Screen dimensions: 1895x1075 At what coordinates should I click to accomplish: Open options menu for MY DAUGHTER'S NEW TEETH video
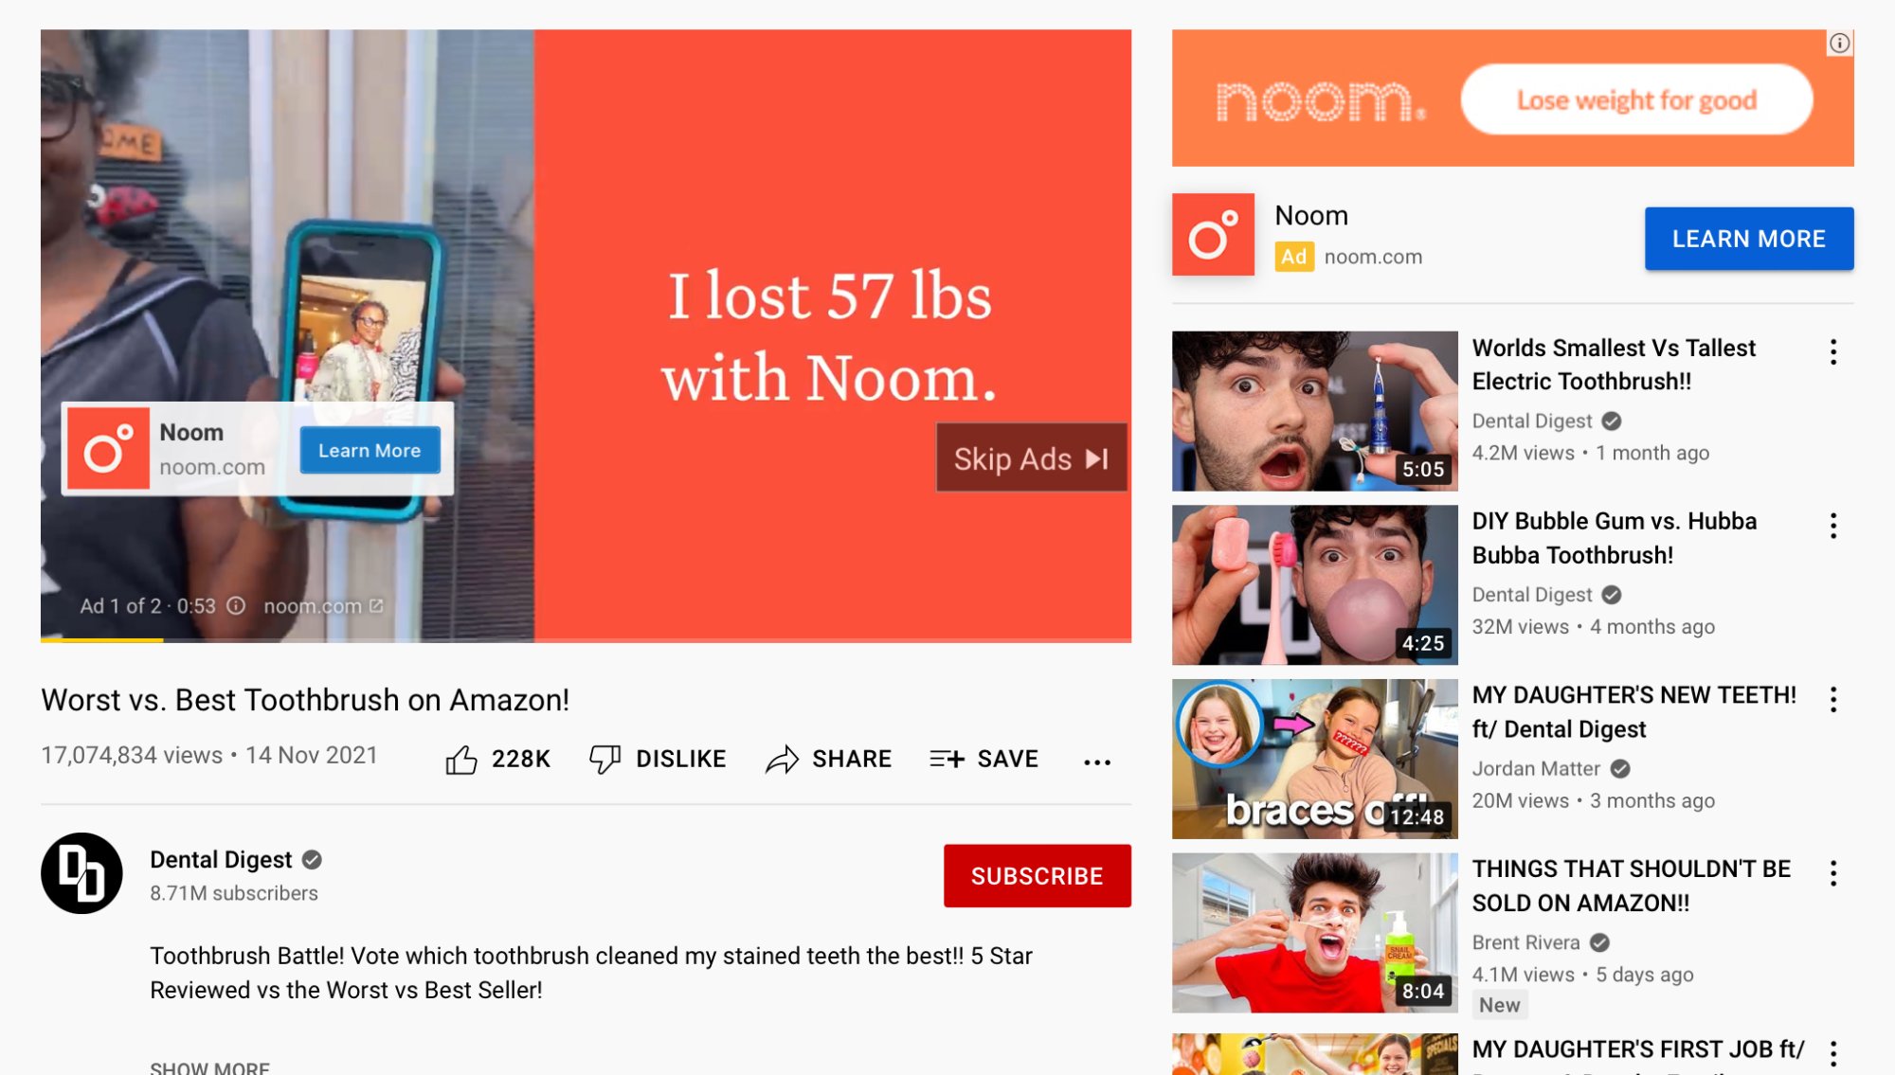tap(1832, 700)
